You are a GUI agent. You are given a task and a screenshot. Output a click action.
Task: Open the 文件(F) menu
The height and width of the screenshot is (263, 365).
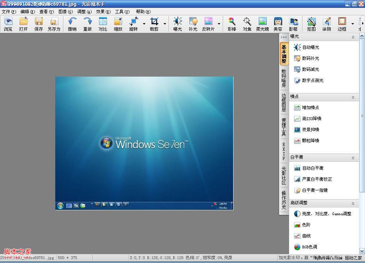[9, 12]
